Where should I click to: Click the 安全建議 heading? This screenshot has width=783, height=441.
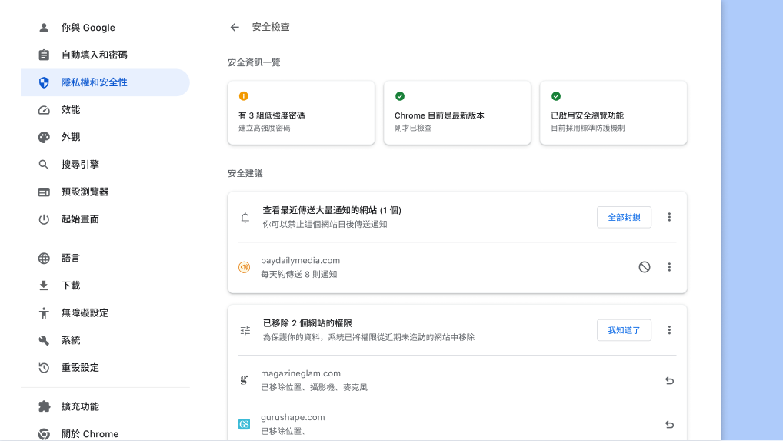245,173
